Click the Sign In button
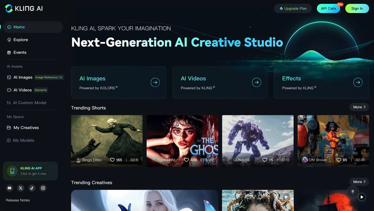The height and width of the screenshot is (211, 374). 357,9
